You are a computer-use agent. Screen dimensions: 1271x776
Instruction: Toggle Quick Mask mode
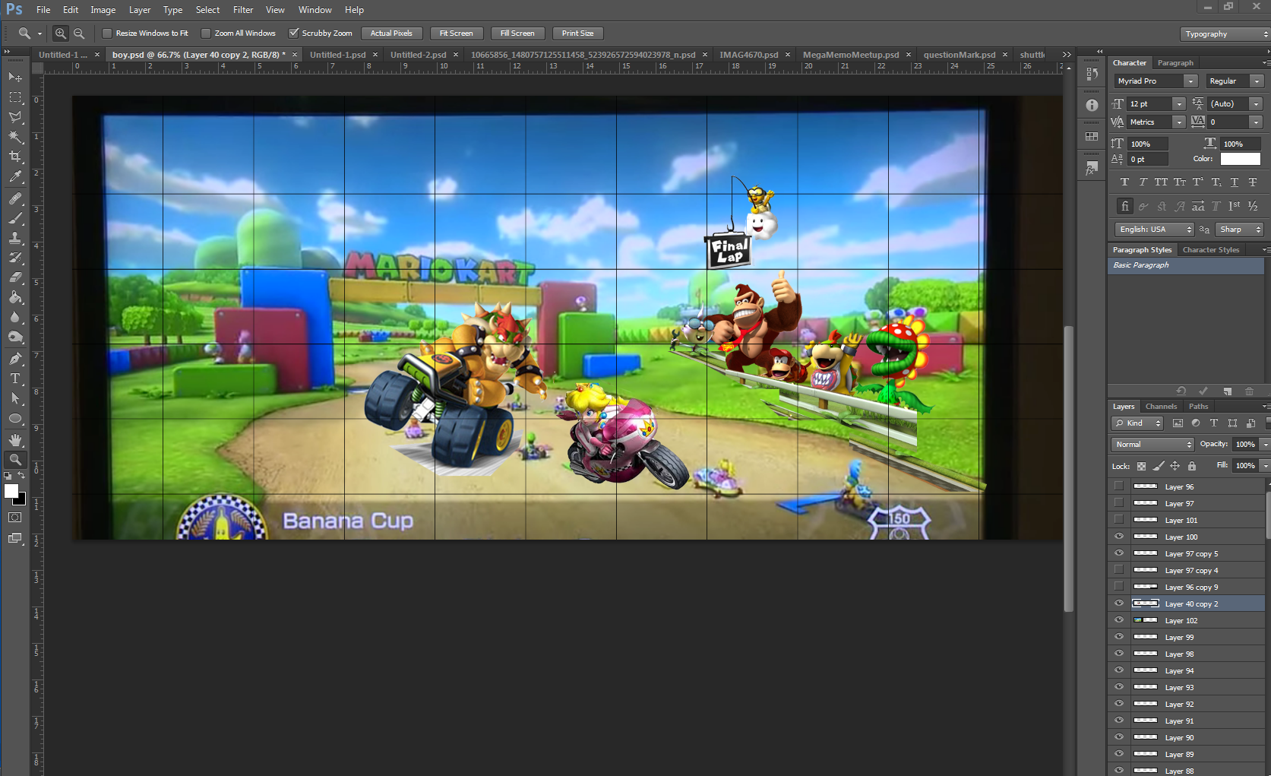tap(15, 518)
